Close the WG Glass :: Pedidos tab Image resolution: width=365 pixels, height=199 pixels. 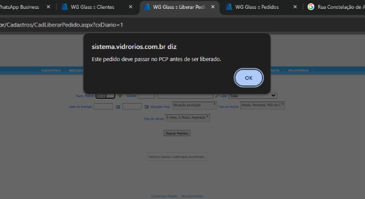point(295,7)
